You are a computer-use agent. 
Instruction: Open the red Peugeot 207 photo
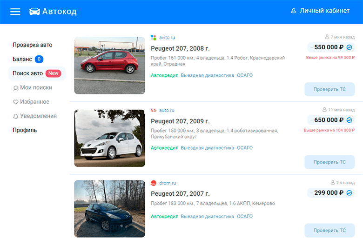109,66
